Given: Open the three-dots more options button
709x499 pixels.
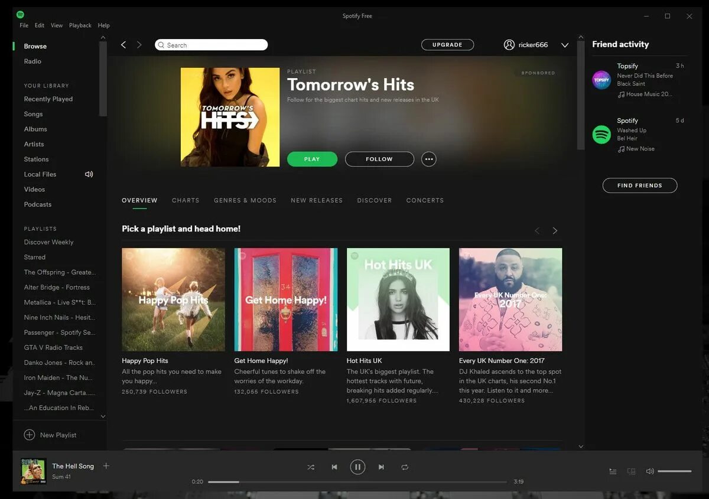Looking at the screenshot, I should click(429, 159).
